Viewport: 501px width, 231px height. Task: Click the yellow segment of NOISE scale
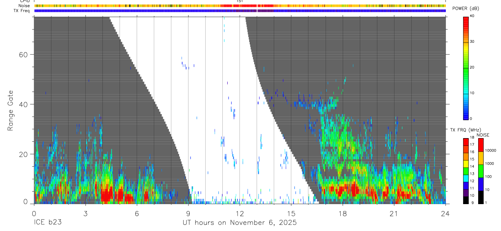[x=481, y=158]
